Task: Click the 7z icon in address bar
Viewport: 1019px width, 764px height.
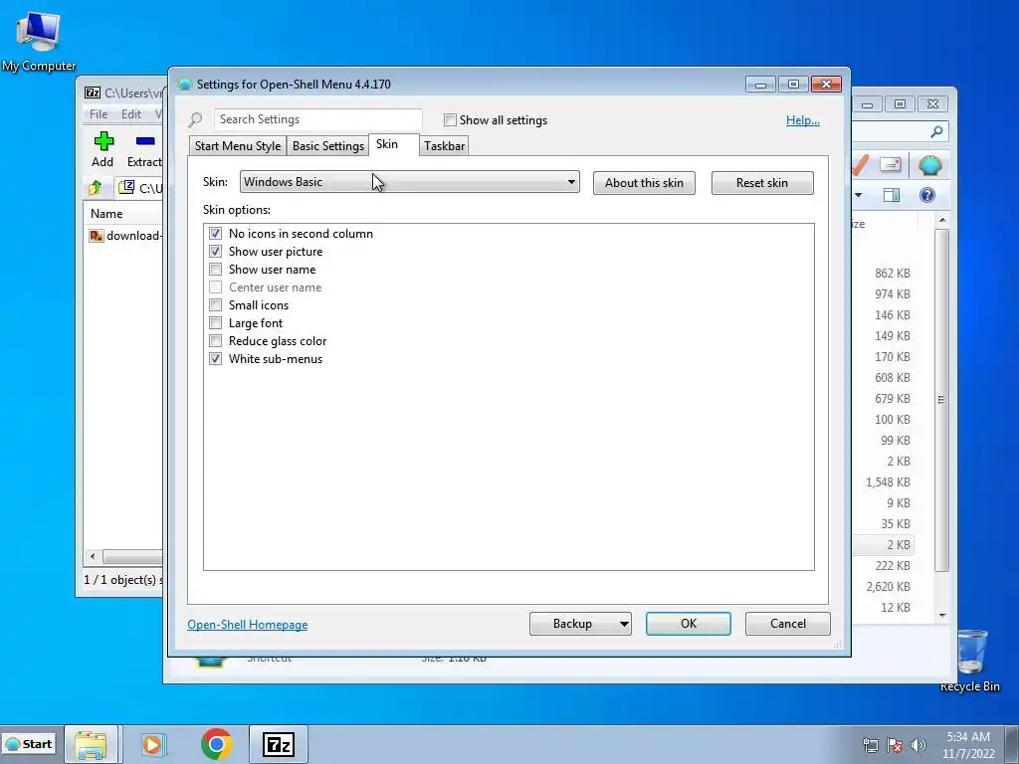Action: pyautogui.click(x=126, y=188)
